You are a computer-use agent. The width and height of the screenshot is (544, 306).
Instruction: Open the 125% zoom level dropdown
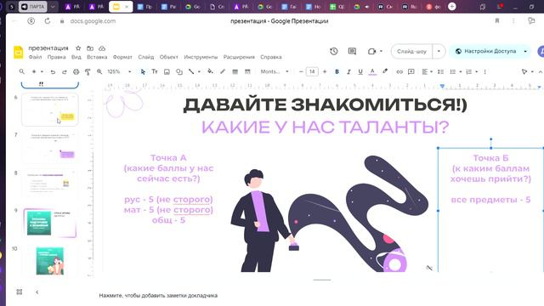[x=119, y=71]
